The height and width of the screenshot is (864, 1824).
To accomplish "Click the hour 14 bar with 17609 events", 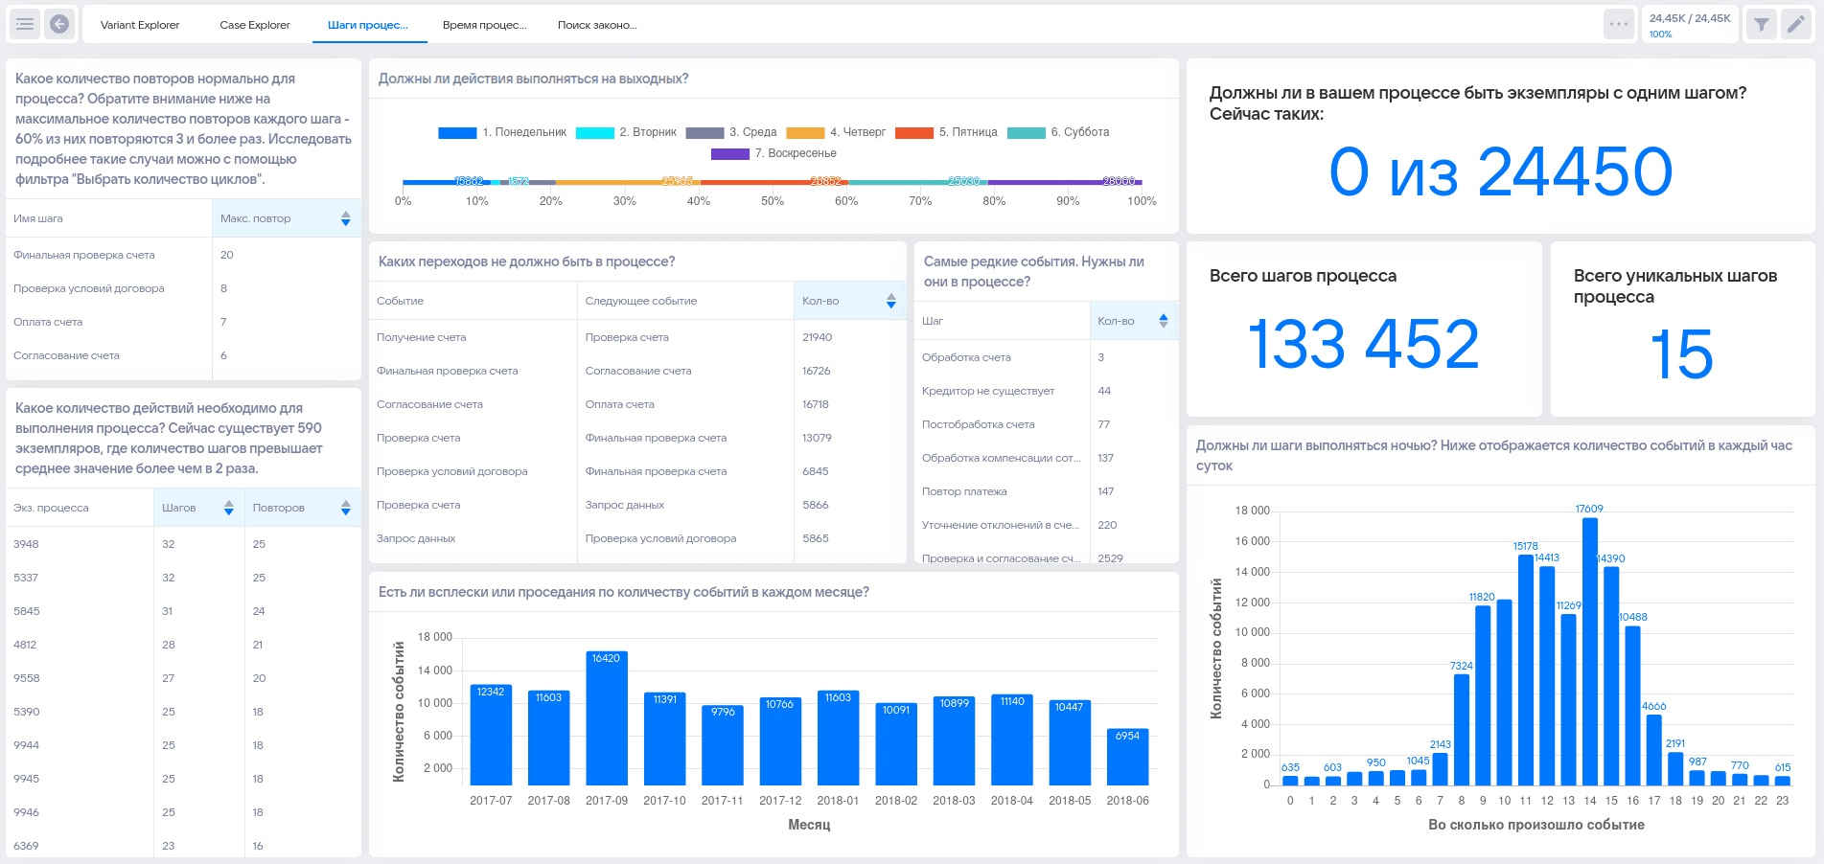I will pos(1590,651).
